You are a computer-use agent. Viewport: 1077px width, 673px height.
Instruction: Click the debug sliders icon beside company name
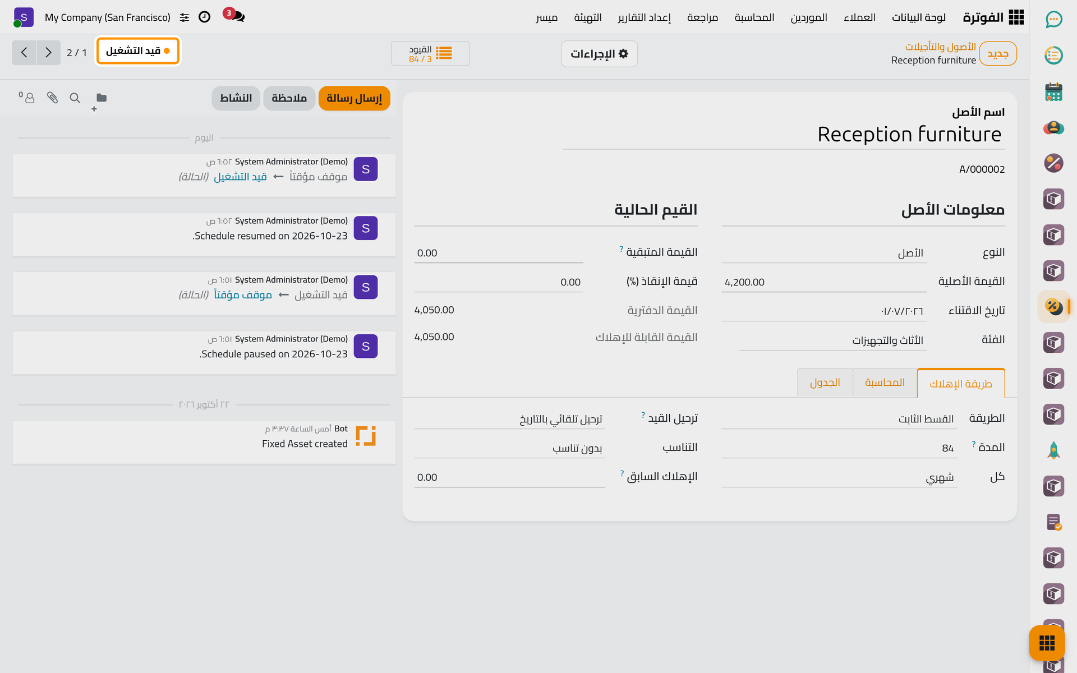pyautogui.click(x=185, y=17)
